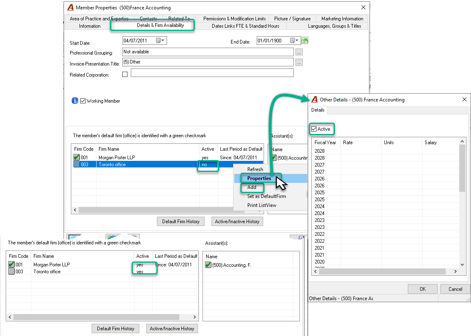Viewport: 471px width, 336px height.
Task: Click the Fiscal Year list scroll-down arrow
Action: point(462,265)
